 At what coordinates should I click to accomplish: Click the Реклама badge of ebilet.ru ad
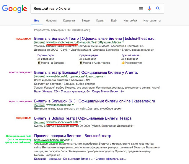pyautogui.click(x=40, y=77)
